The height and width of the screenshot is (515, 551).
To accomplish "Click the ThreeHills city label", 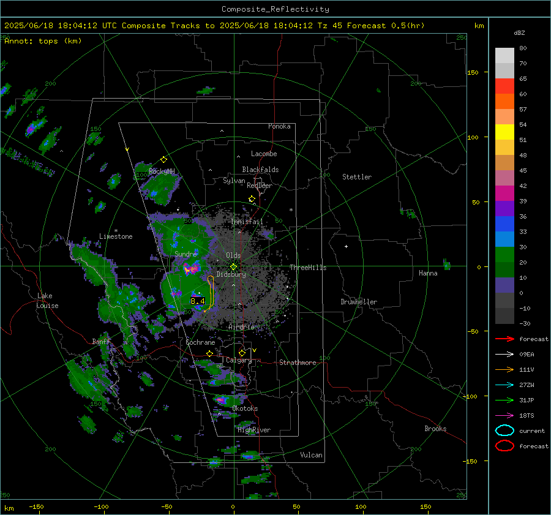I will click(x=308, y=268).
